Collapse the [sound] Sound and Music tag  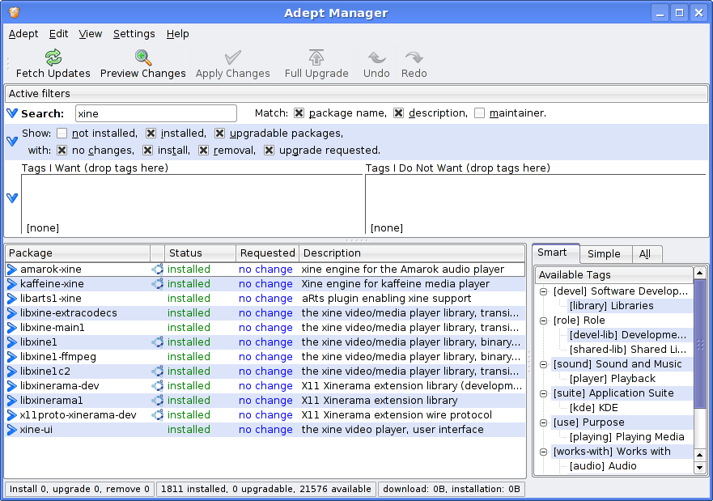pyautogui.click(x=544, y=364)
